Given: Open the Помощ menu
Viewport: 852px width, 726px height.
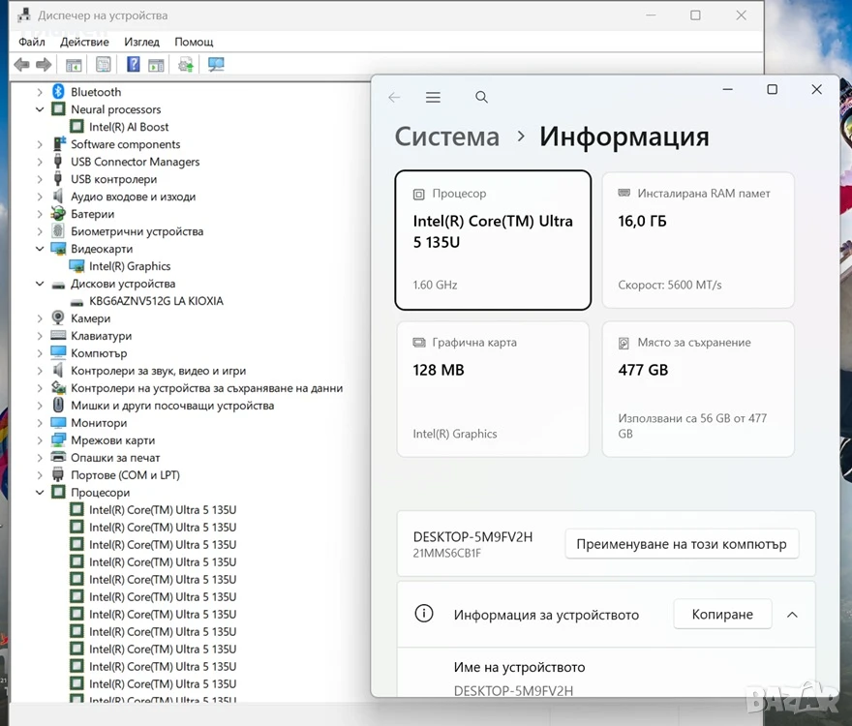Looking at the screenshot, I should click(194, 42).
